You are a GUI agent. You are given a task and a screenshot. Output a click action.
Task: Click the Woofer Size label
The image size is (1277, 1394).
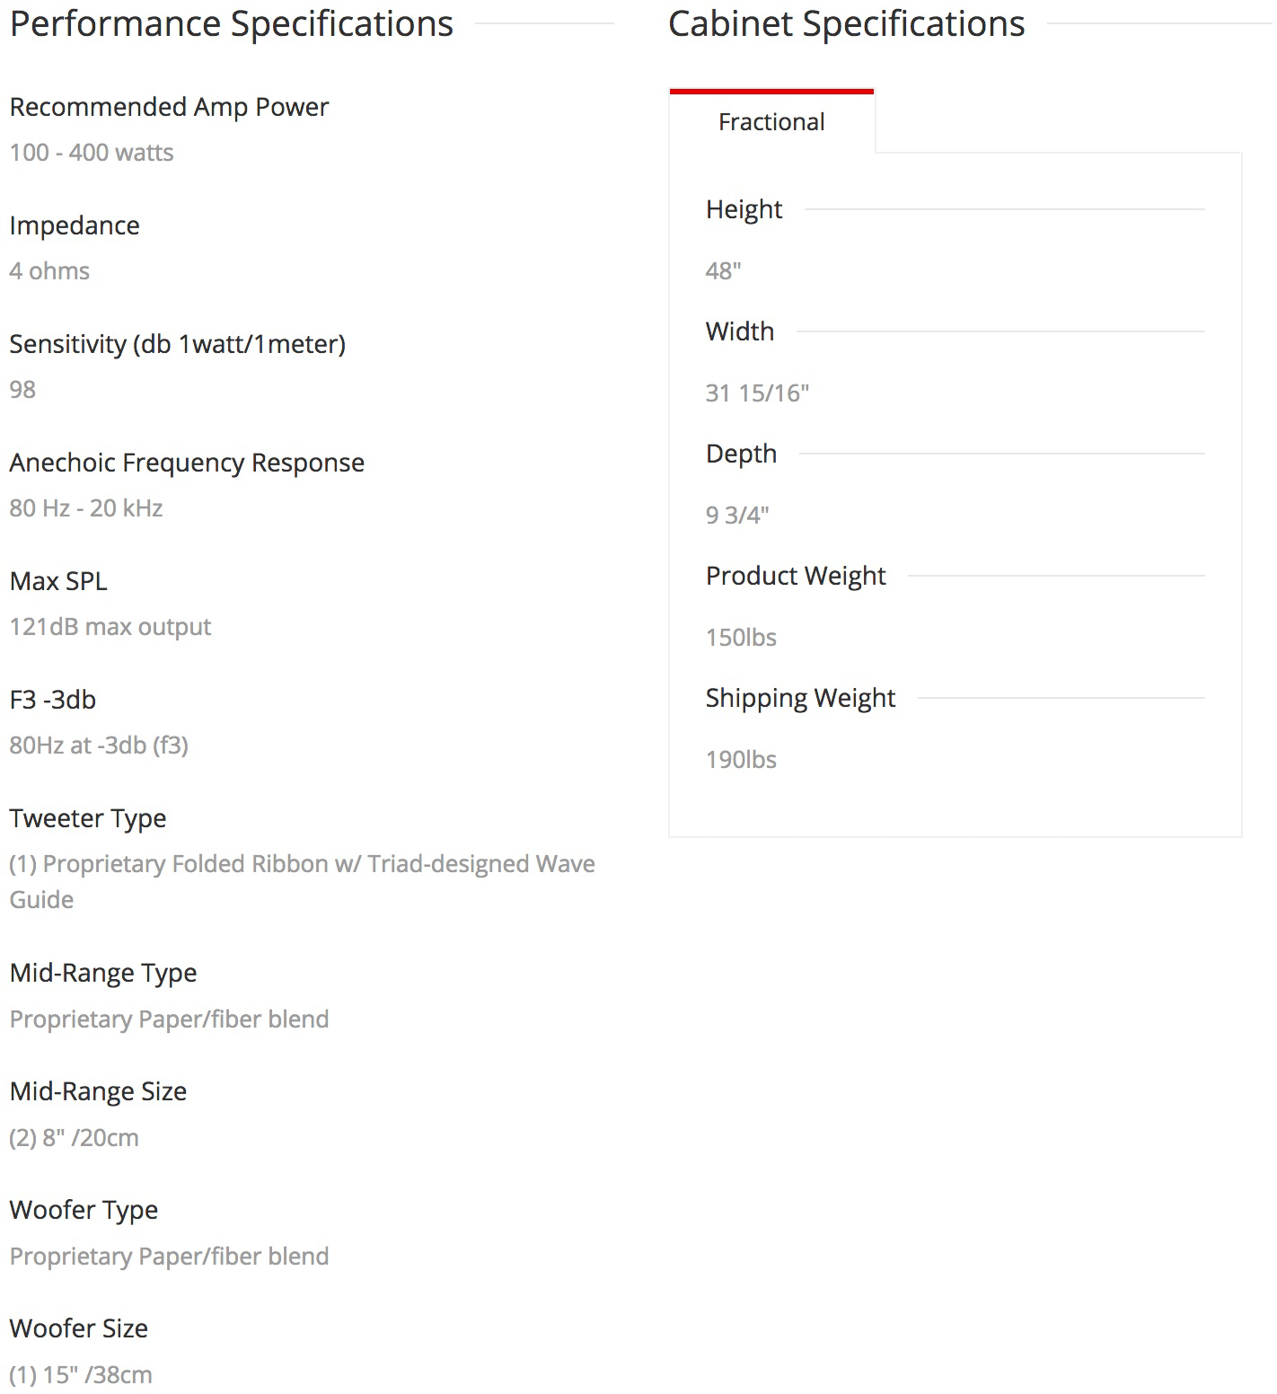point(79,1328)
